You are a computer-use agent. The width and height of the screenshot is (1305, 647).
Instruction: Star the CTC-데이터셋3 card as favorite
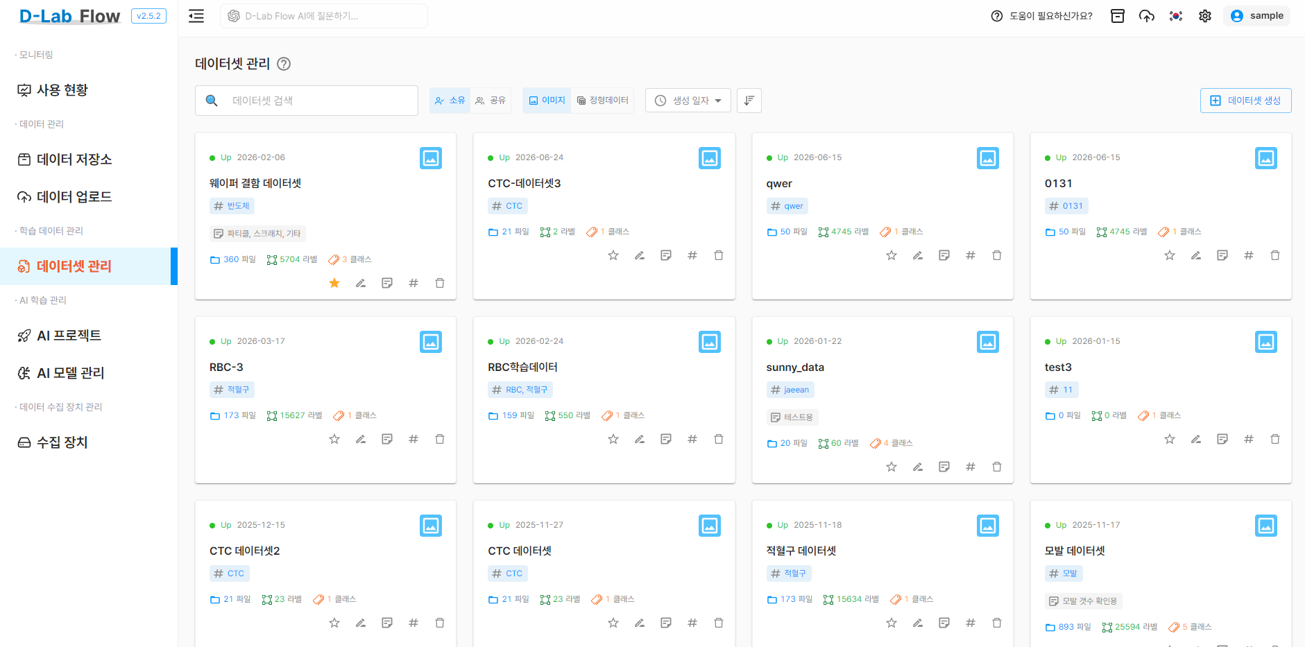[613, 255]
